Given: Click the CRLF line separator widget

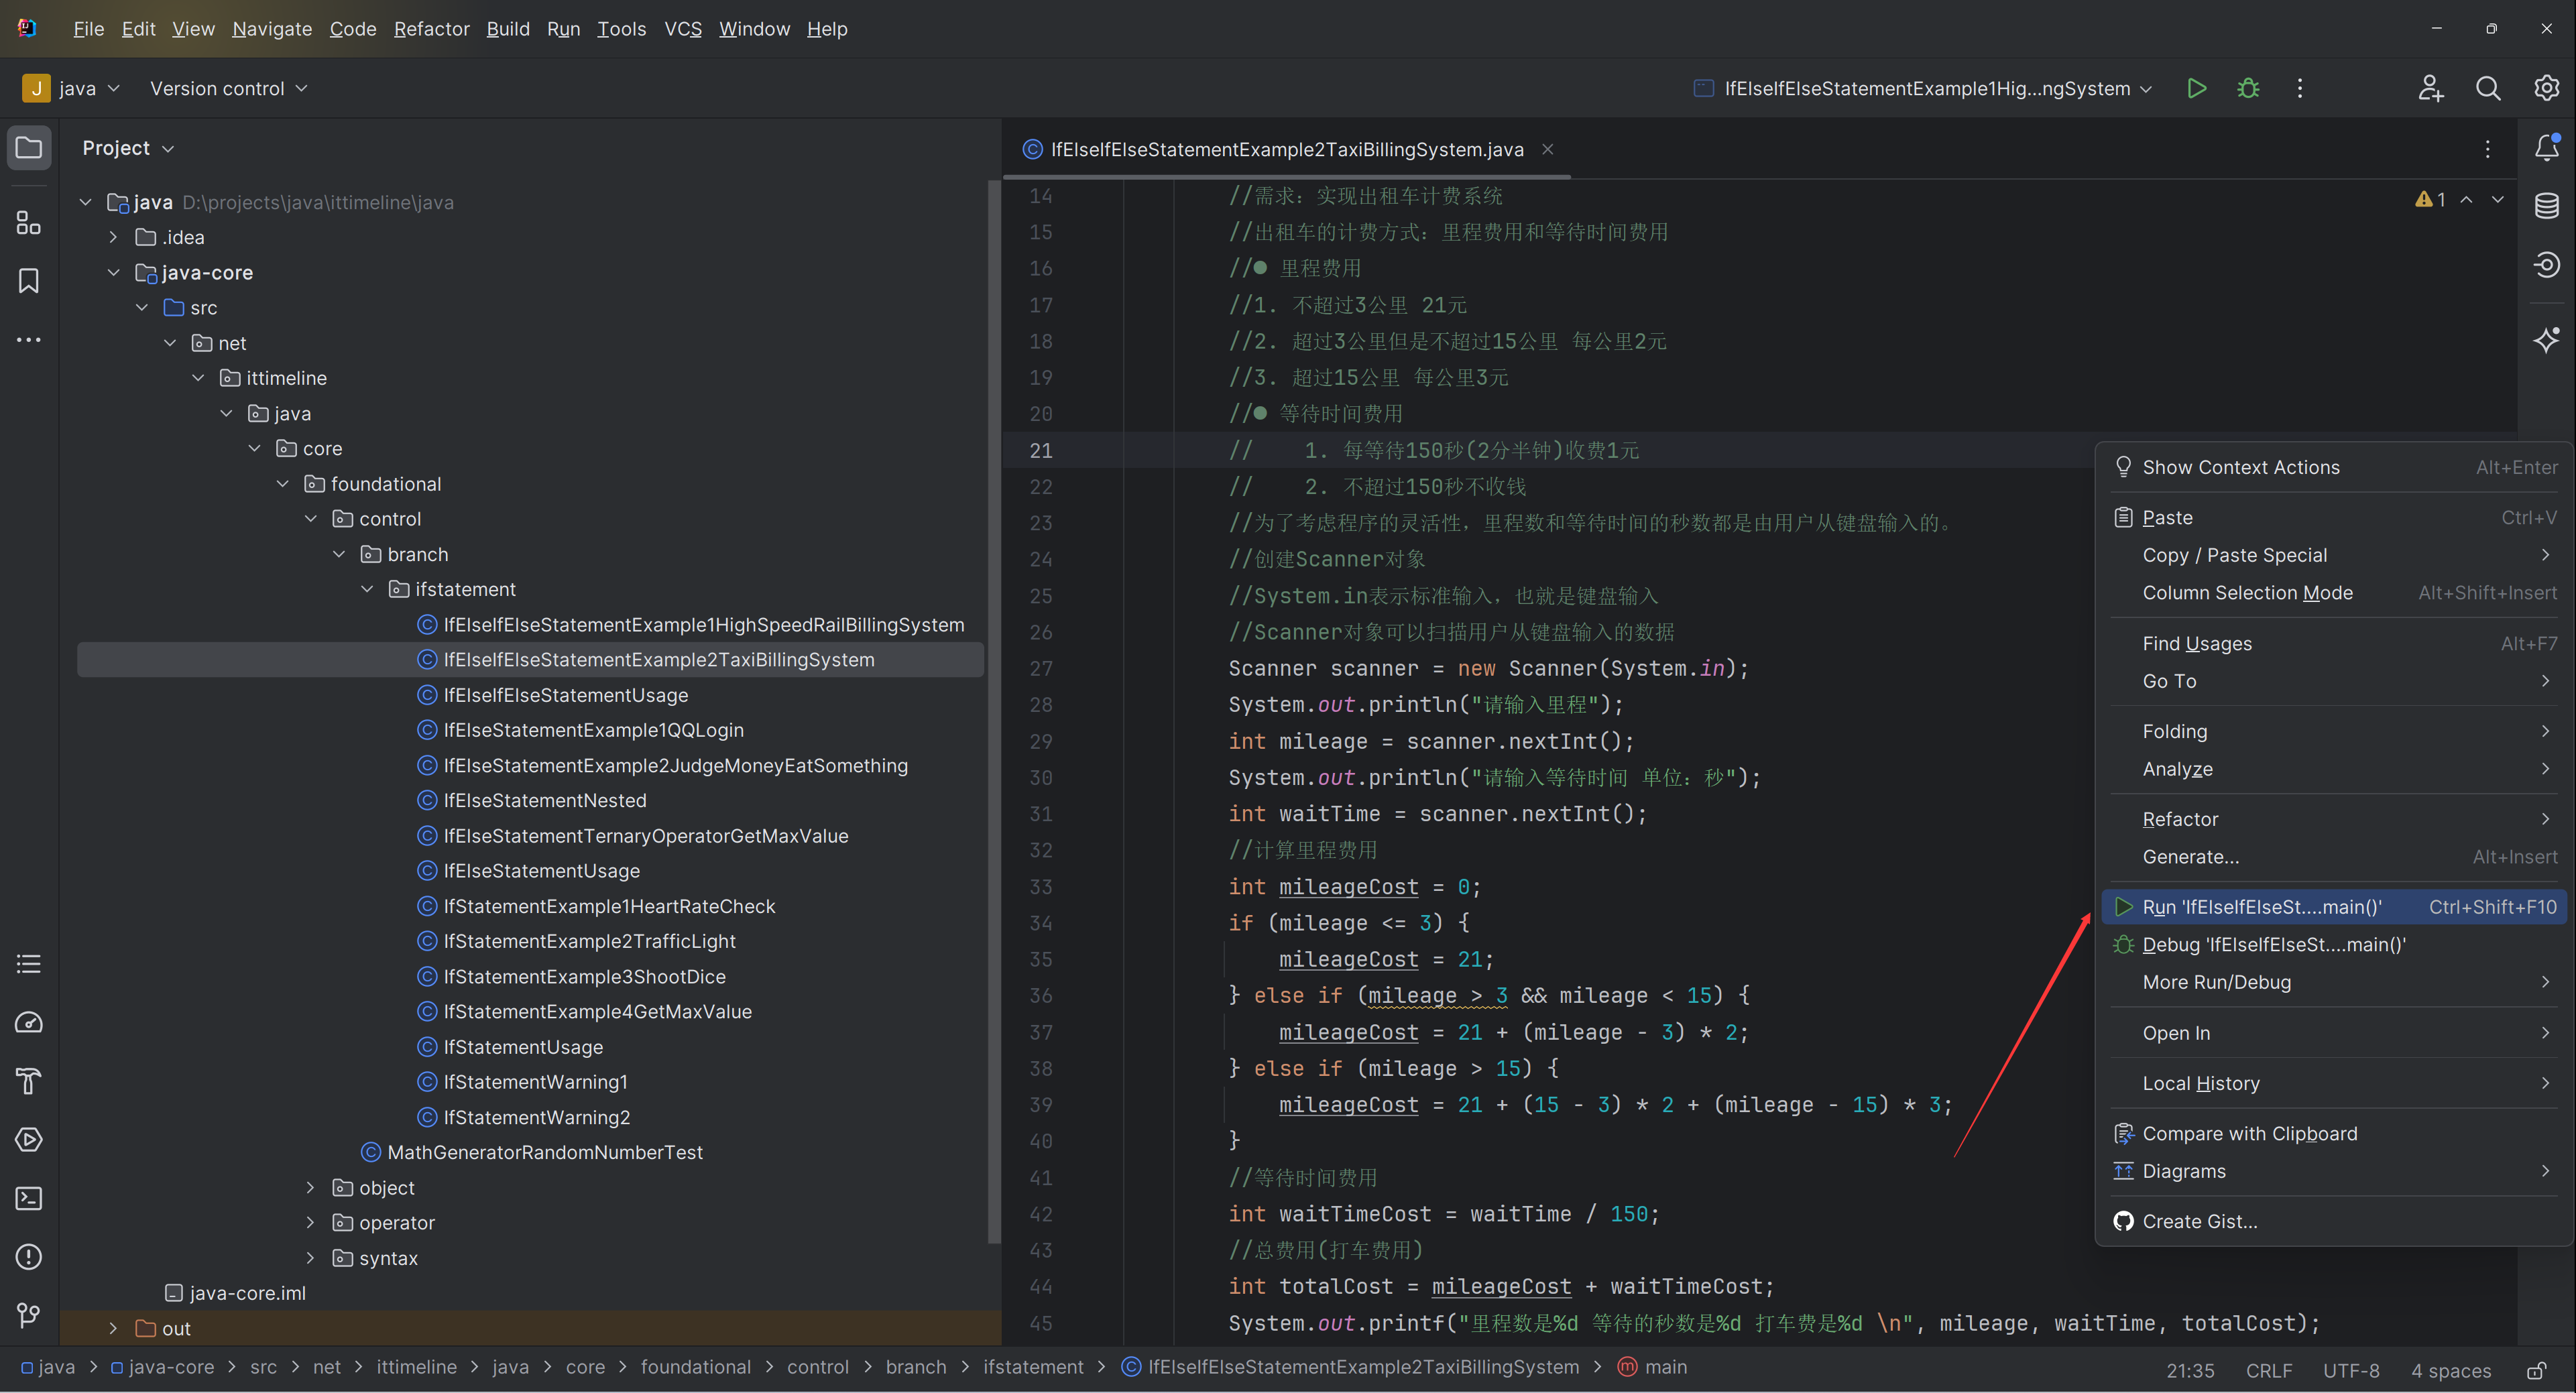Looking at the screenshot, I should [2269, 1370].
